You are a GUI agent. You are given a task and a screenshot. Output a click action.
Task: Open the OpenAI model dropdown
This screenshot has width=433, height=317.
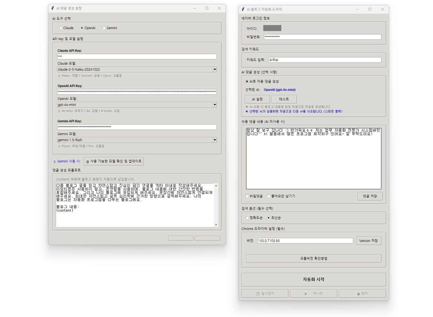coord(214,105)
